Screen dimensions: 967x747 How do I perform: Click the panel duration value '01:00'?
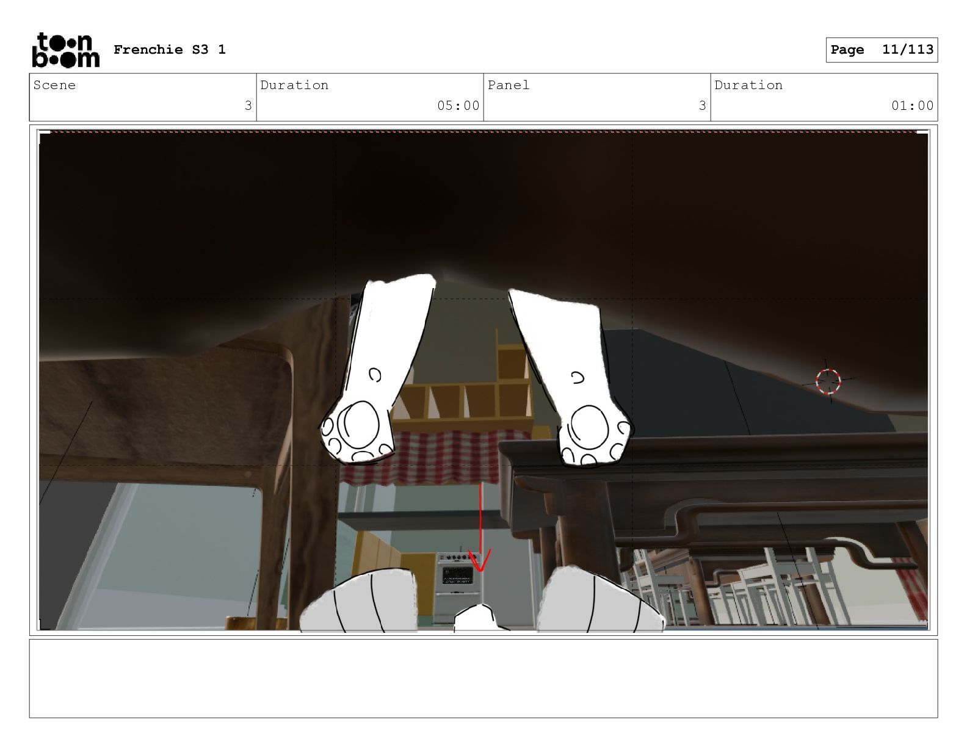[x=912, y=106]
